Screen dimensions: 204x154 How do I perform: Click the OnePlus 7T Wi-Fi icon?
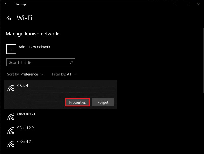point(10,117)
